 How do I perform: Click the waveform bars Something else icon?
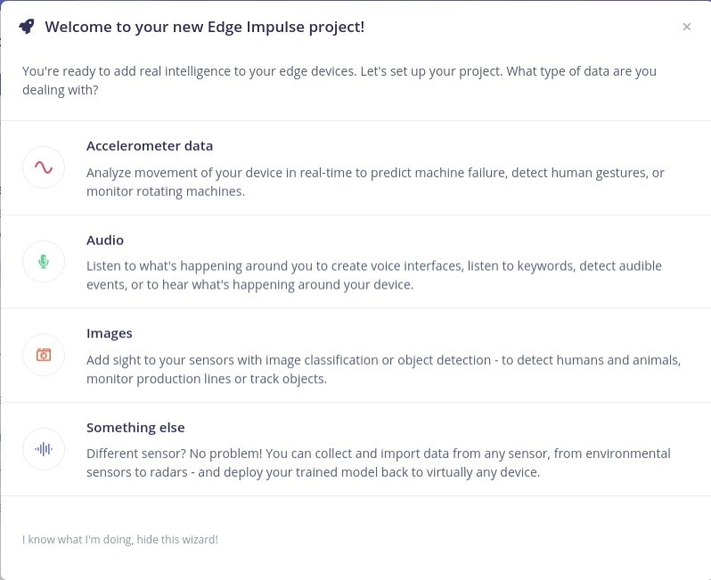pos(44,449)
